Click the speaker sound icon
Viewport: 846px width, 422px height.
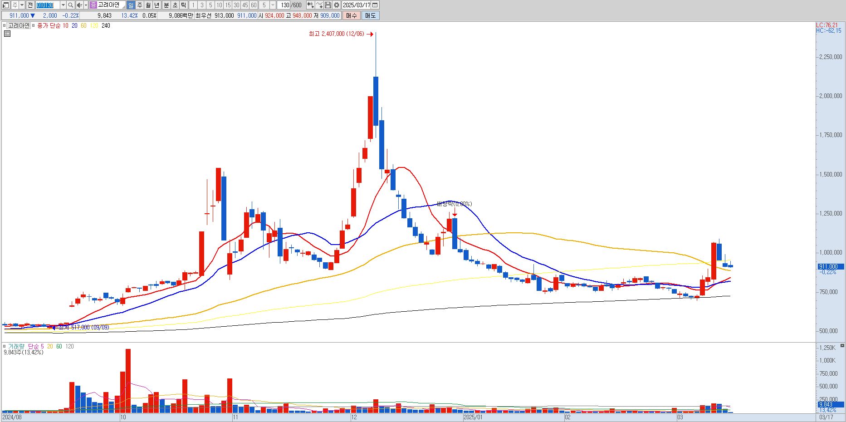coord(79,5)
